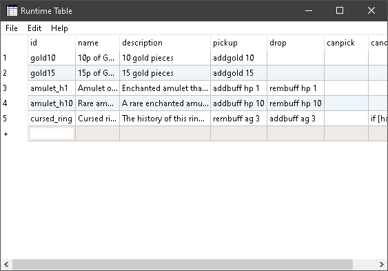Select the description column header
388x271 pixels.
coord(165,43)
